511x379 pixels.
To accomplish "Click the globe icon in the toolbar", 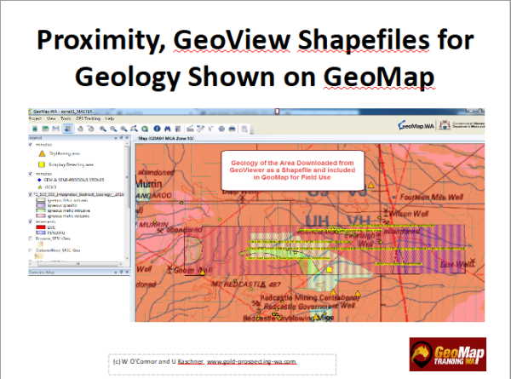I will pyautogui.click(x=221, y=129).
